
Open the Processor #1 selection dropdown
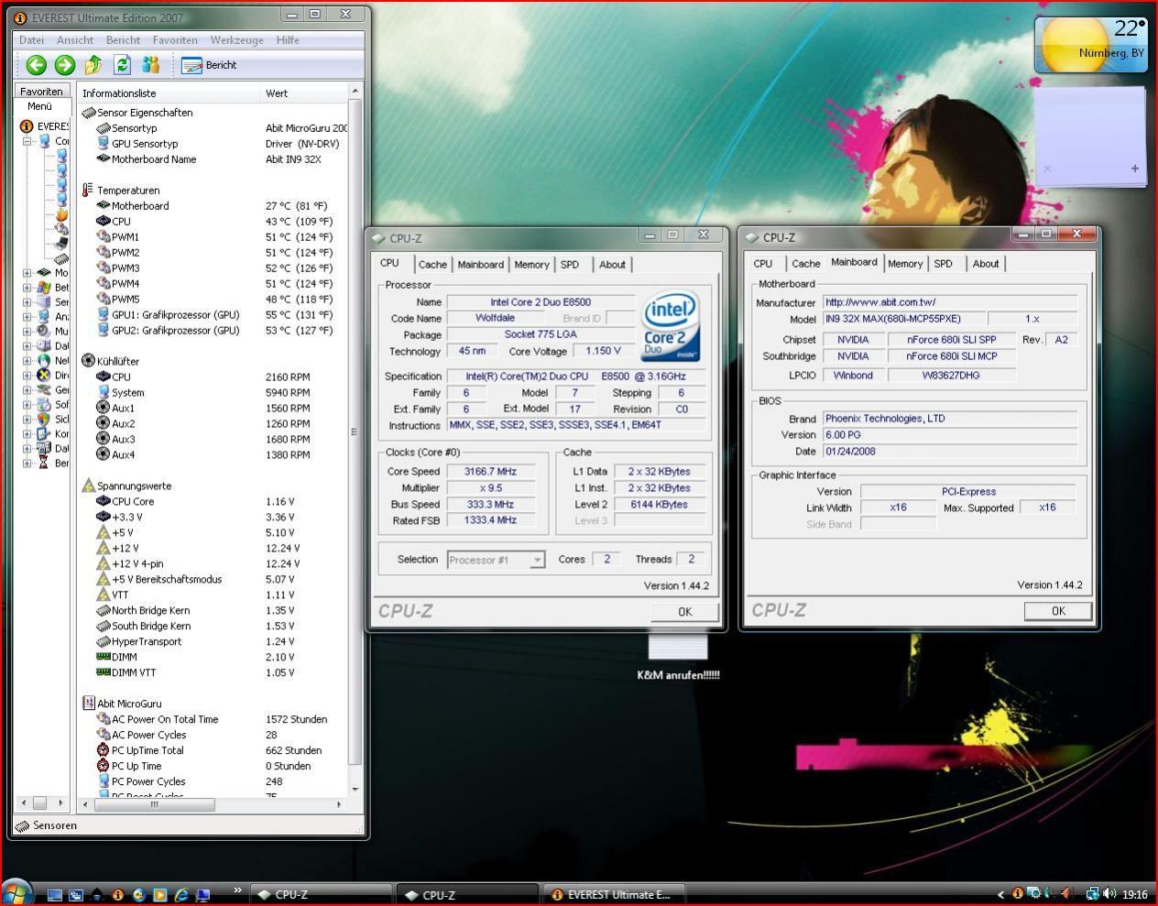tap(538, 560)
